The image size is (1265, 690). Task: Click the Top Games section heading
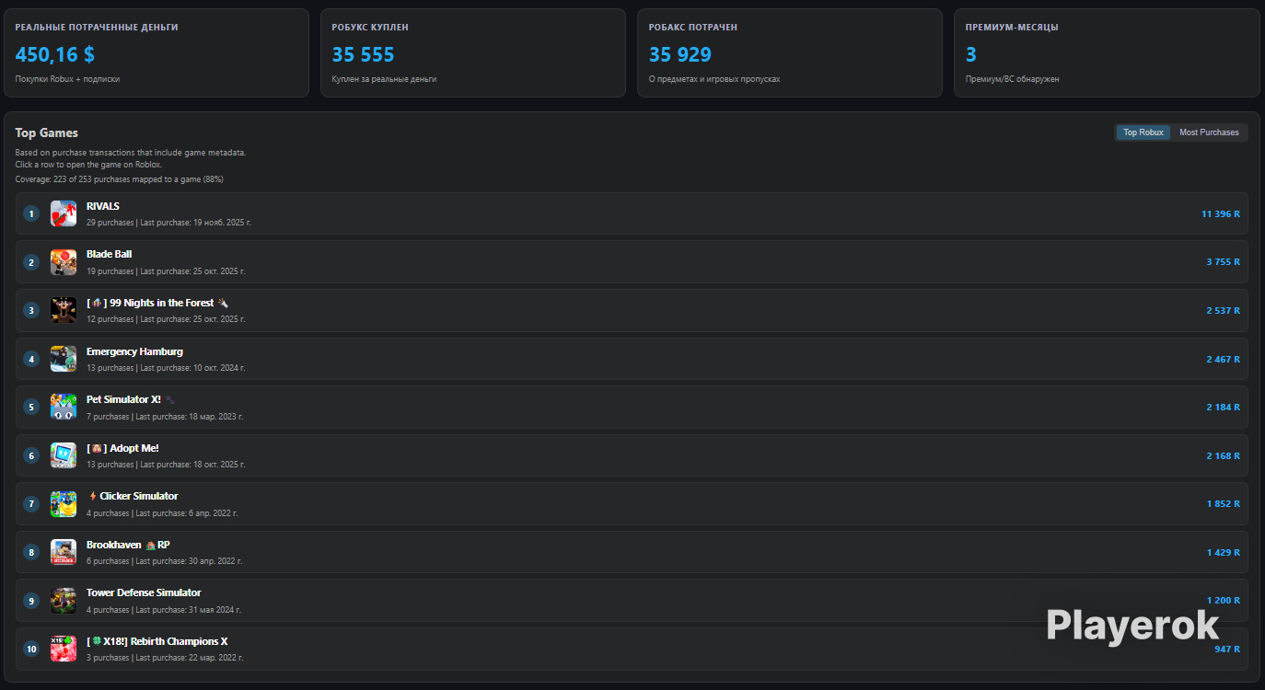(46, 132)
